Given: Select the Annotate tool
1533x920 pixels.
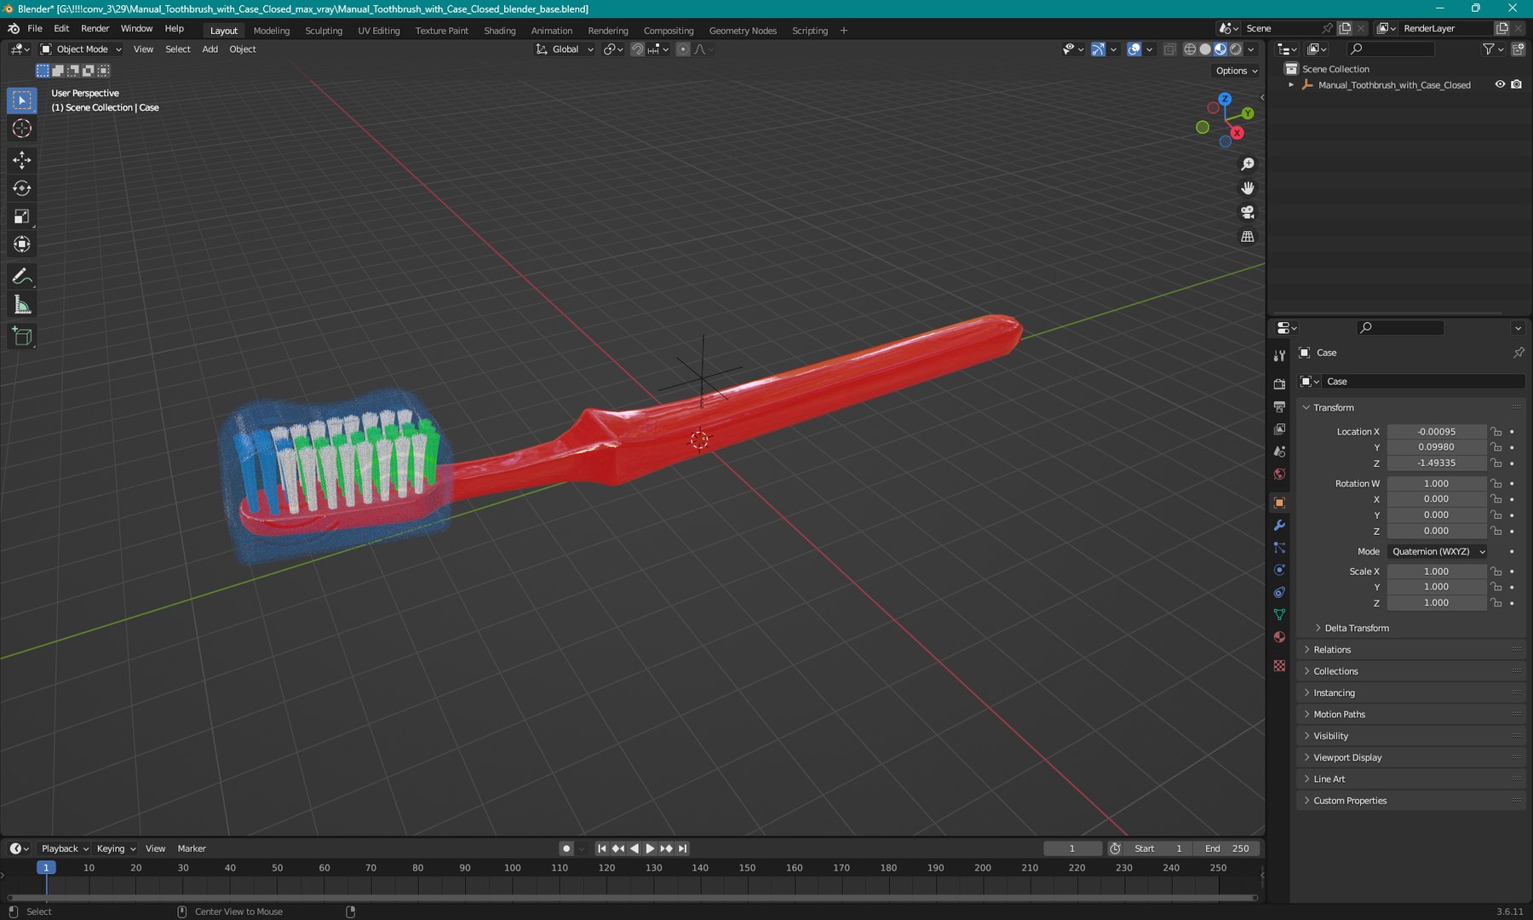Looking at the screenshot, I should coord(22,277).
